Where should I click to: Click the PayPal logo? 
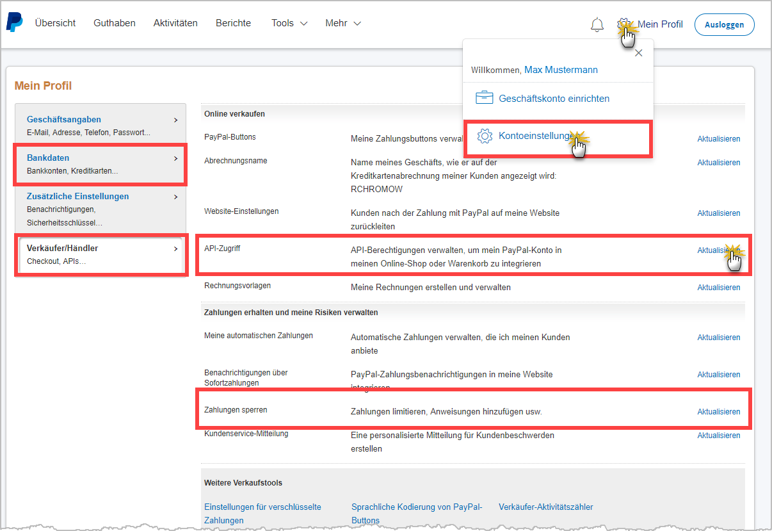[14, 22]
